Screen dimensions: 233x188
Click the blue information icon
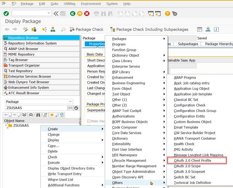[216, 29]
